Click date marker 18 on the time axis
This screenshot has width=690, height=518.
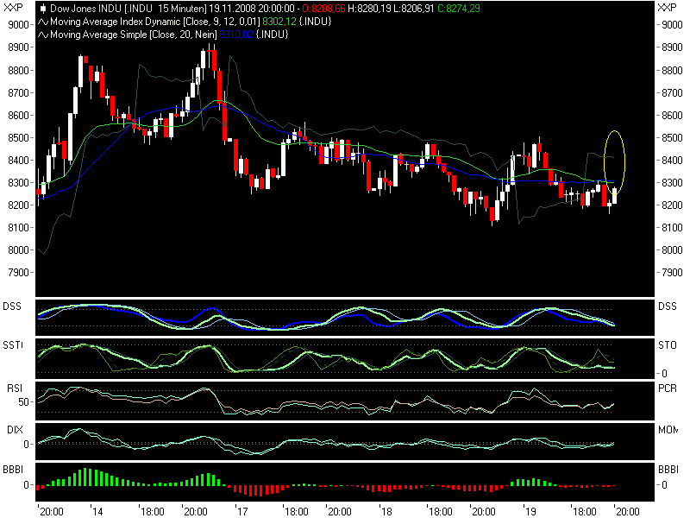(x=386, y=511)
